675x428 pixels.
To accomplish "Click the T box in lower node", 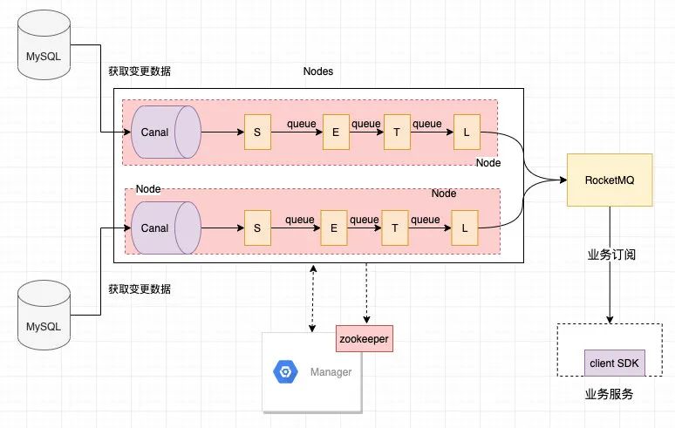I will 395,228.
